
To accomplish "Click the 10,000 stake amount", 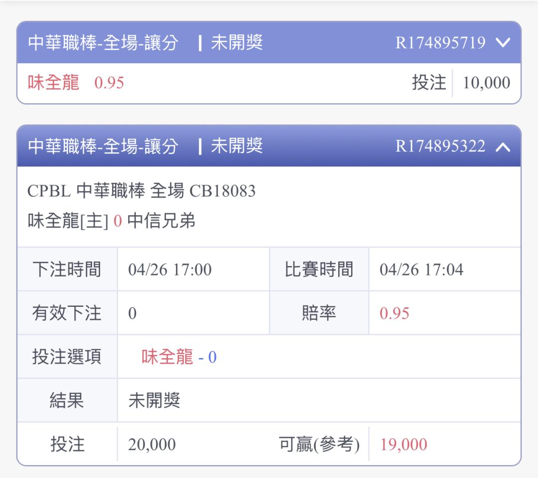I will 486,83.
